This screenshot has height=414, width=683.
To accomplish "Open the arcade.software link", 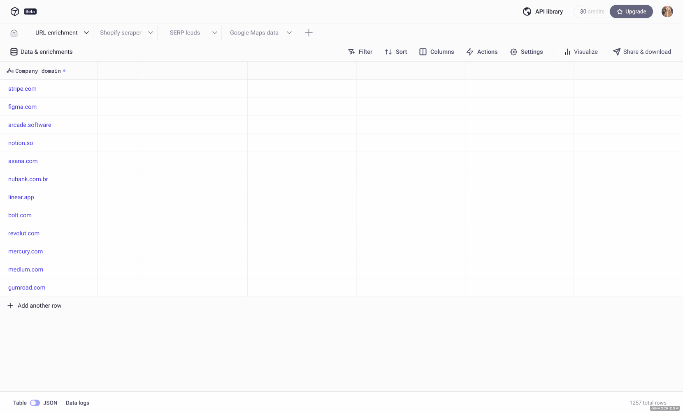I will click(30, 125).
